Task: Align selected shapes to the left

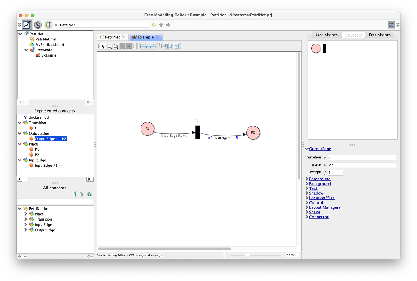Action: (143, 46)
